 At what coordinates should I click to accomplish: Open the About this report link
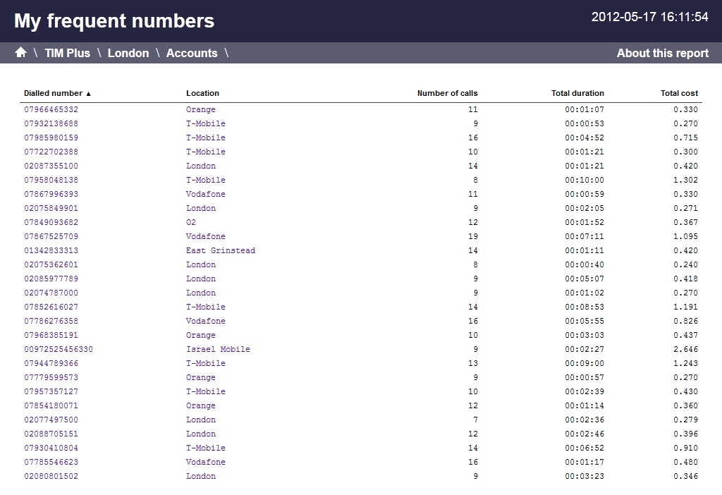pyautogui.click(x=662, y=53)
